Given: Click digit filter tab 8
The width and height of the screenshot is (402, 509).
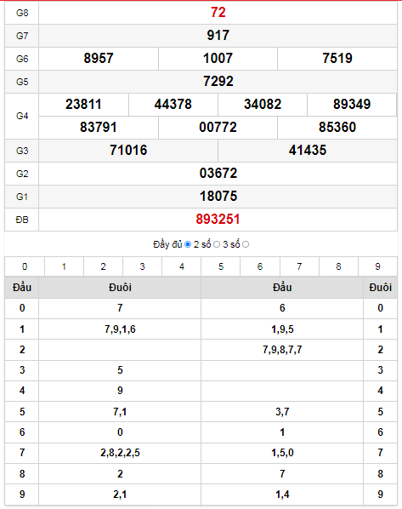Looking at the screenshot, I should click(338, 266).
